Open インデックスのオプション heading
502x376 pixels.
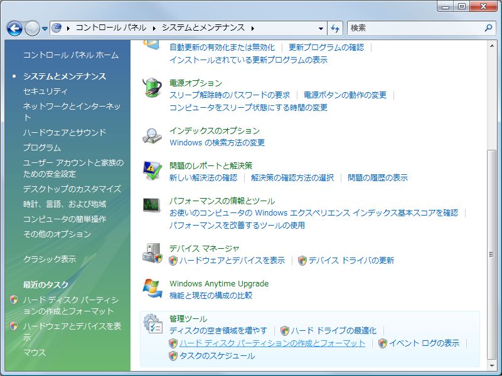click(x=215, y=130)
